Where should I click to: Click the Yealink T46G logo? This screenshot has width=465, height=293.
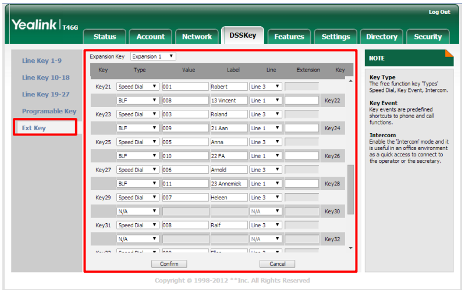tap(42, 26)
